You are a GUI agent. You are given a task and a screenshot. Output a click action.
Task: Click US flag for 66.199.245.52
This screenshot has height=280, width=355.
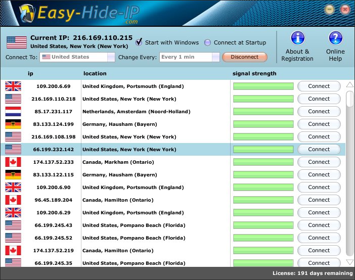click(13, 238)
